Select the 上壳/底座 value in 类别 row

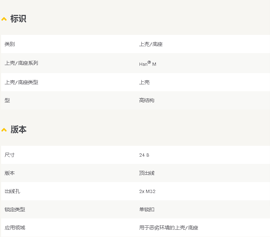151,44
